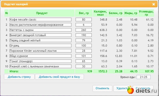Select weight field 100 for Огурец
This screenshot has width=159, height=96.
pyautogui.click(x=84, y=46)
